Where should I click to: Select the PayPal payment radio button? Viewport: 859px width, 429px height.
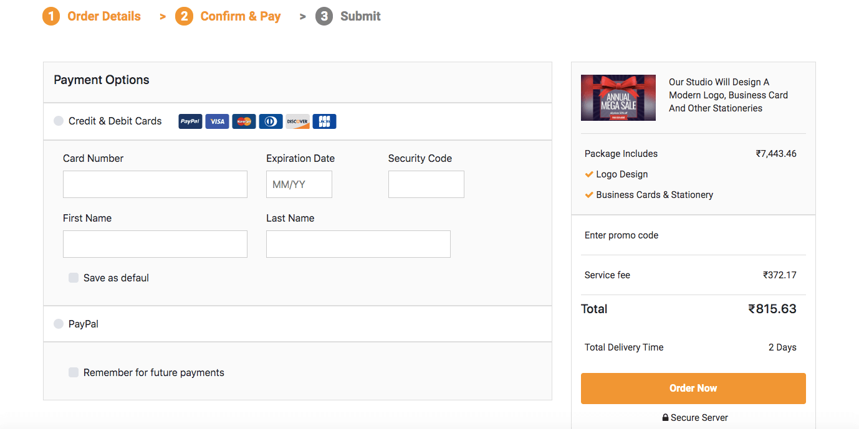coord(59,324)
